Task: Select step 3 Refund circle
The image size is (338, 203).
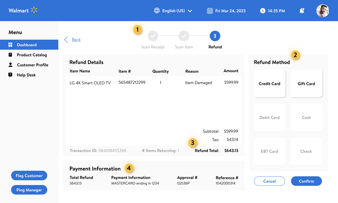Action: tap(215, 36)
